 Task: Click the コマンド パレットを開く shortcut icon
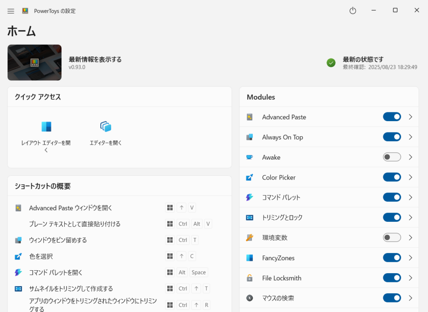pos(18,272)
